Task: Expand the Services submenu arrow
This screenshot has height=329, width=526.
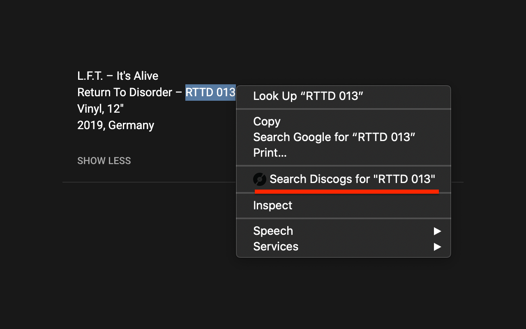Action: tap(437, 247)
